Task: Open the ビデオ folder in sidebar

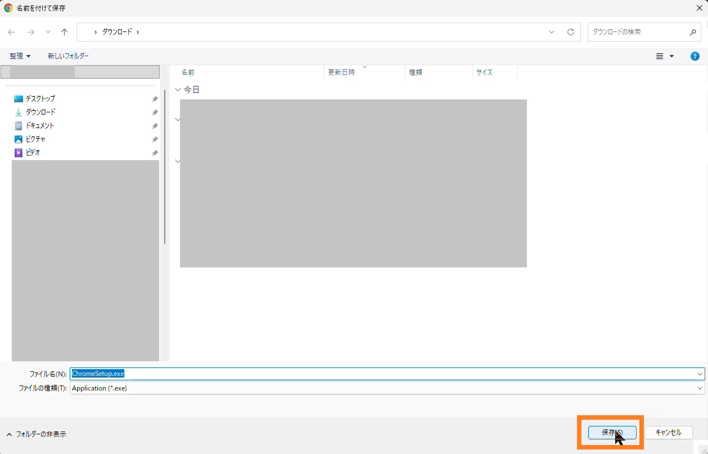Action: click(33, 152)
